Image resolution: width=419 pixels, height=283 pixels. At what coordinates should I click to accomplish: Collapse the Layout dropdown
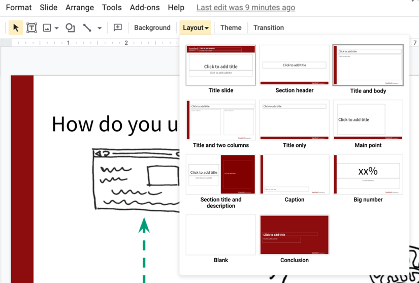pyautogui.click(x=196, y=28)
